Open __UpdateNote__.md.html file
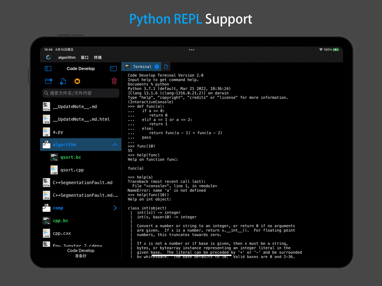This screenshot has height=286, width=382. click(x=81, y=119)
